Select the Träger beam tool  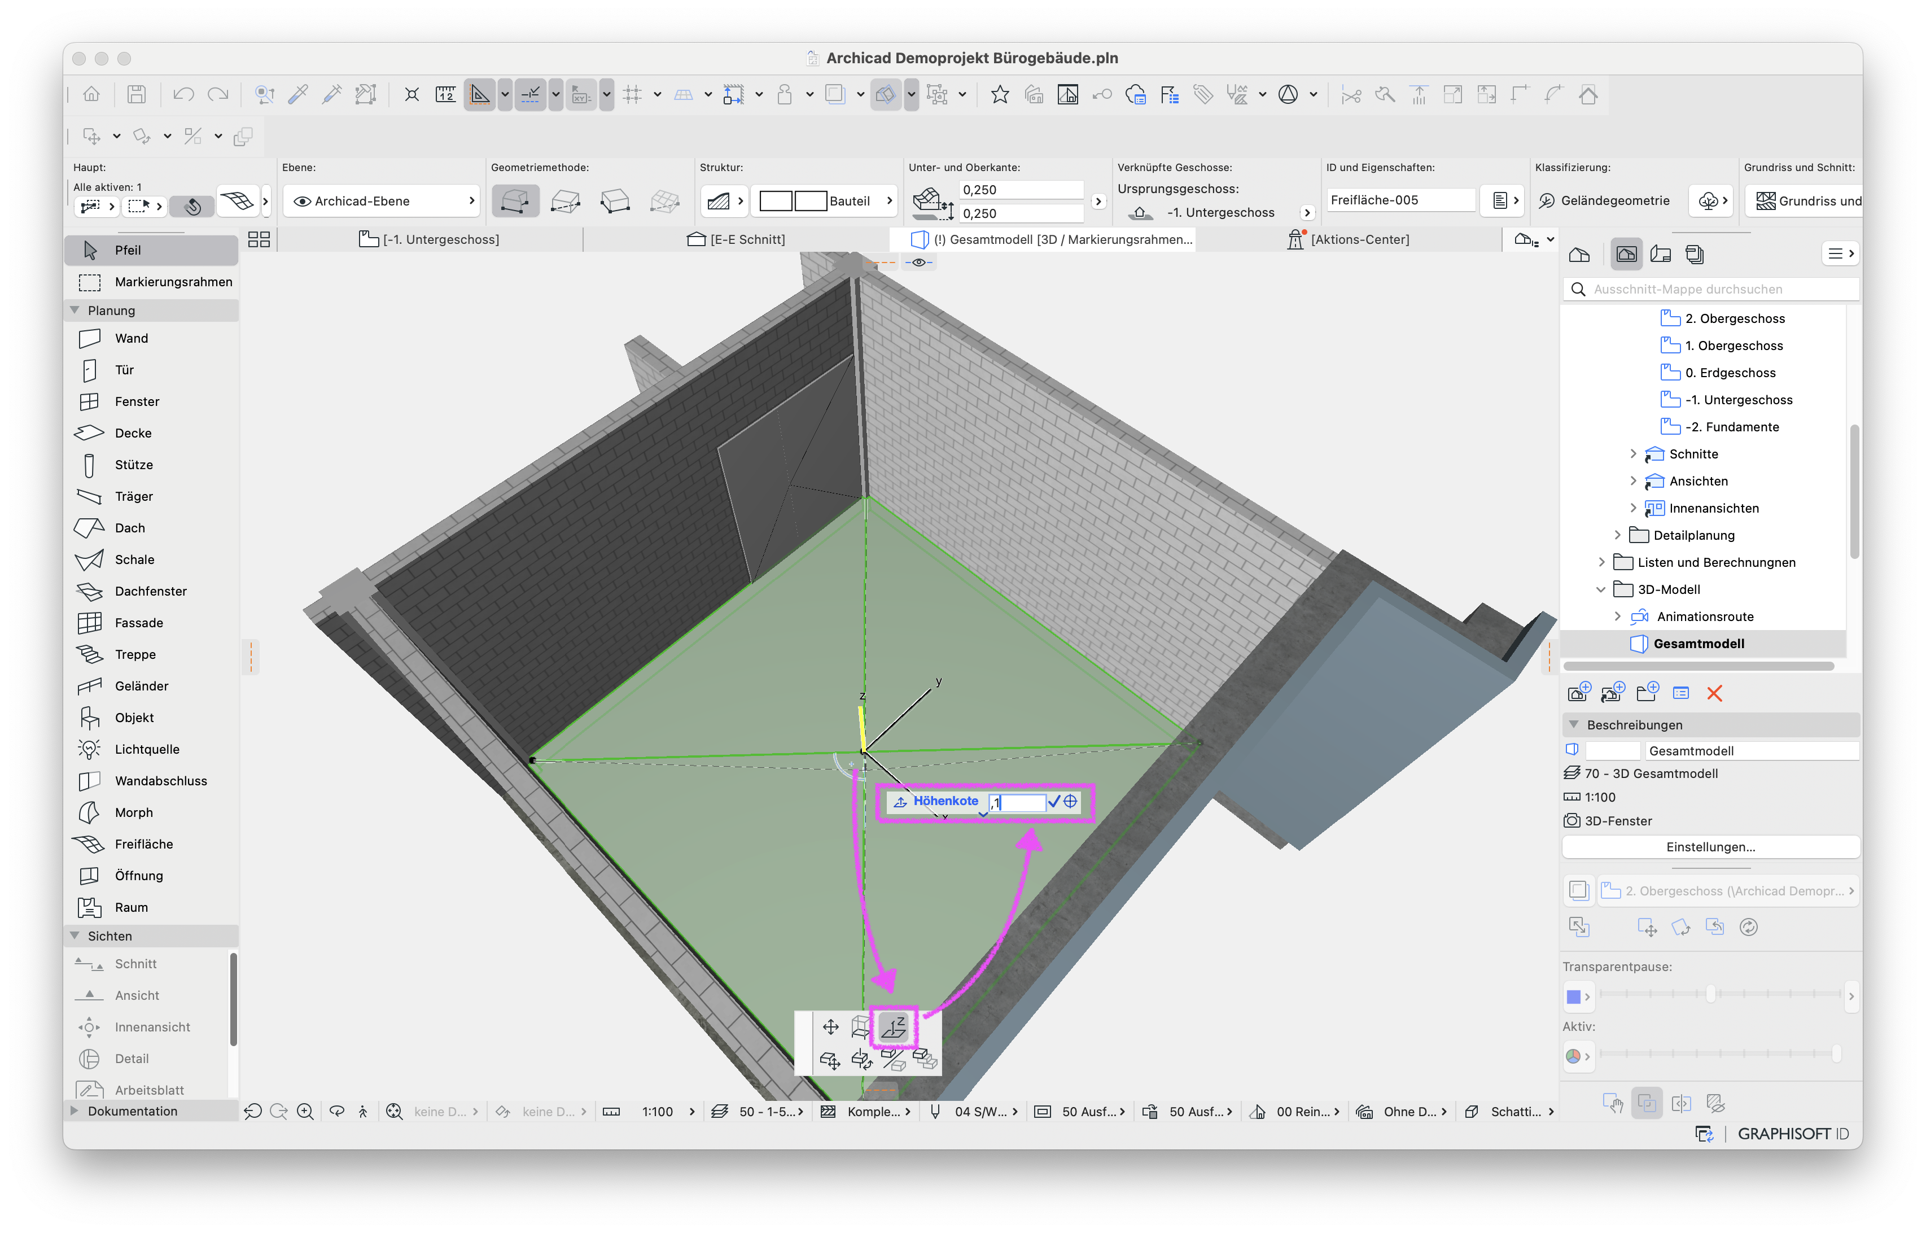click(x=151, y=496)
